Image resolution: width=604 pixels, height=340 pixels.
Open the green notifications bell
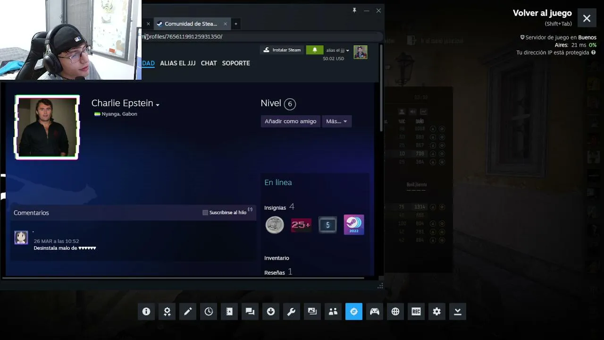click(315, 50)
